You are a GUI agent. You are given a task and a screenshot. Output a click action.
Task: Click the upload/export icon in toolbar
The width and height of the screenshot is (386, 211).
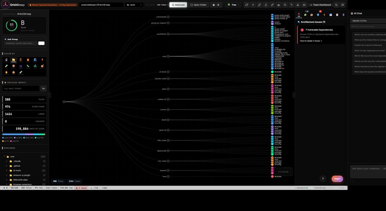[266, 5]
